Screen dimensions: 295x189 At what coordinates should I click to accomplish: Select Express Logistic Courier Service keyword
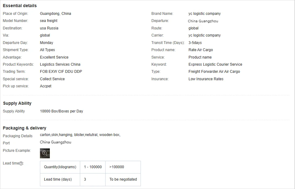click(x=215, y=64)
